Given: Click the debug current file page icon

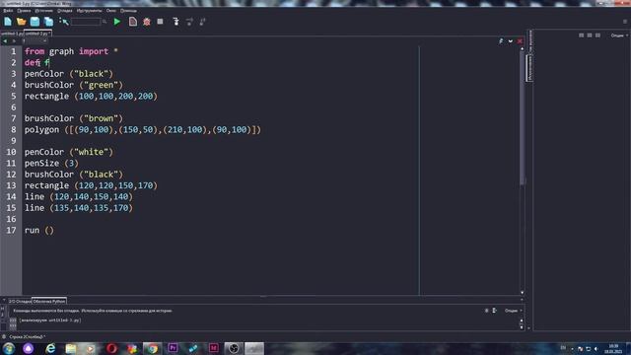Looking at the screenshot, I should point(133,22).
